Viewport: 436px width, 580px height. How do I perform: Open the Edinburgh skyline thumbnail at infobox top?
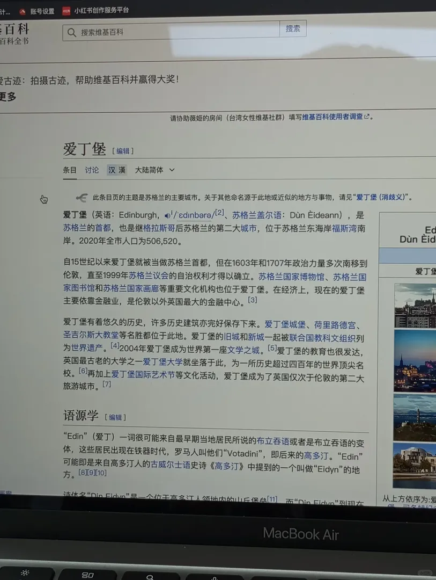415,306
